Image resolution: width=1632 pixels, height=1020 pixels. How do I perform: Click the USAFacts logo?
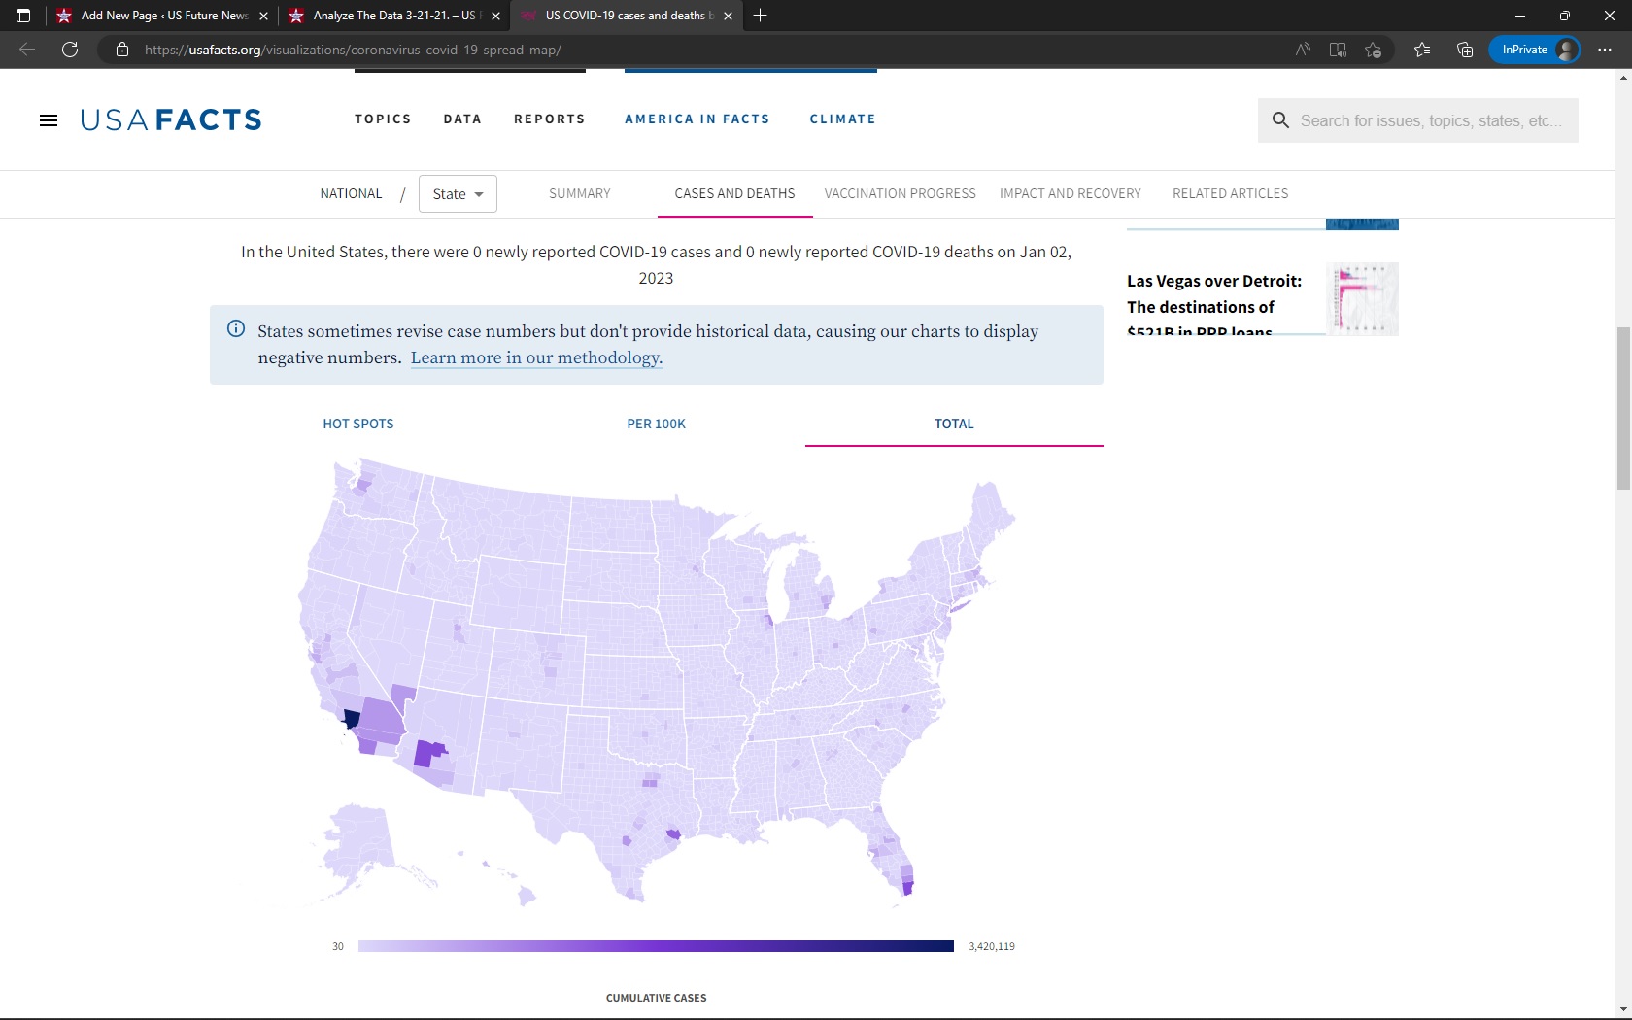pyautogui.click(x=171, y=119)
